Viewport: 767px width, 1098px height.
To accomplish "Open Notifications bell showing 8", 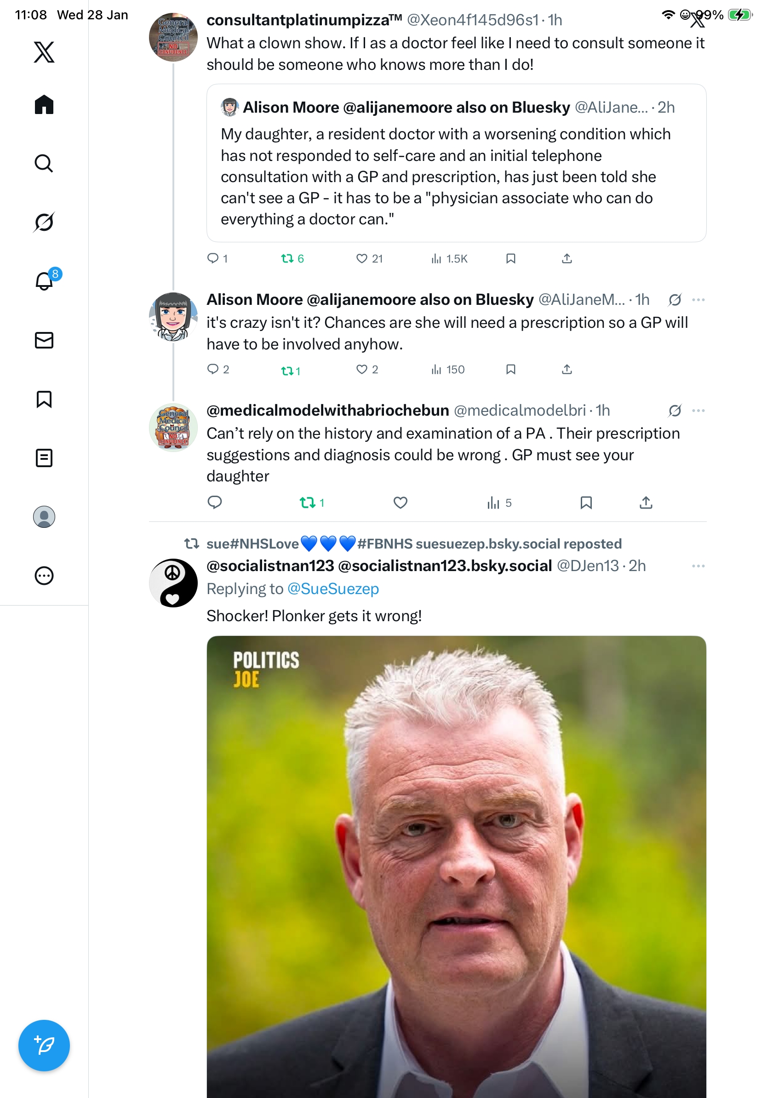I will (x=46, y=280).
